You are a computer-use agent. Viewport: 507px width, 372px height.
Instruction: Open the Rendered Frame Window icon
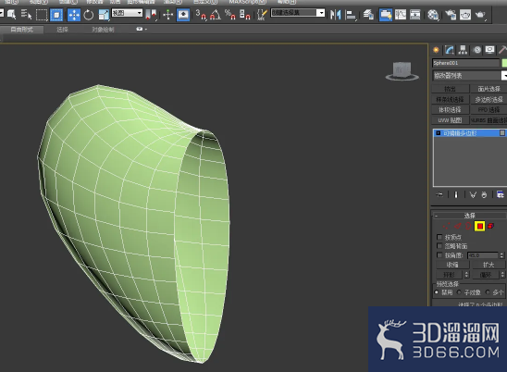[x=465, y=15]
